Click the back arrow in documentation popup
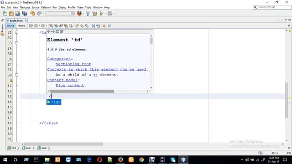292x164 pixels. tap(49, 31)
